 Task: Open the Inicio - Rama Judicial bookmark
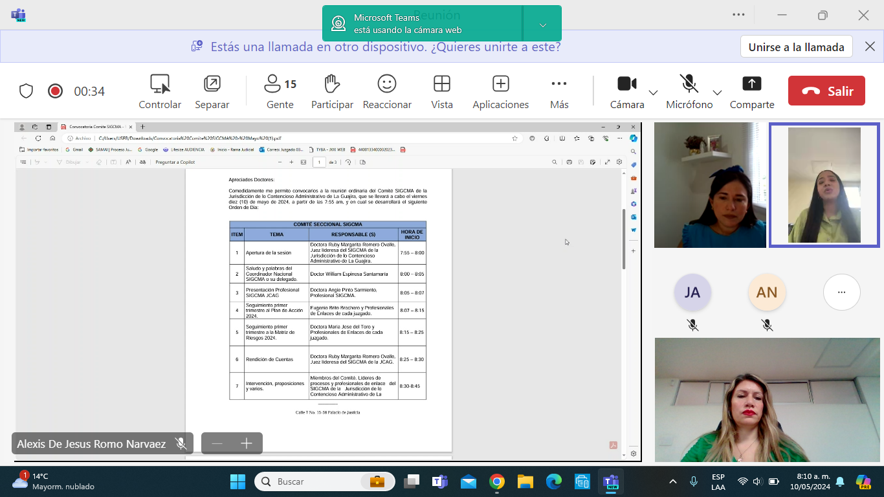(232, 149)
